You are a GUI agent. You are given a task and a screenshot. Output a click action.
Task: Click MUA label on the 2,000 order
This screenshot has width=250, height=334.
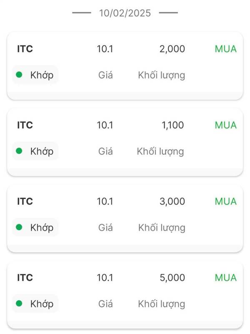[226, 49]
